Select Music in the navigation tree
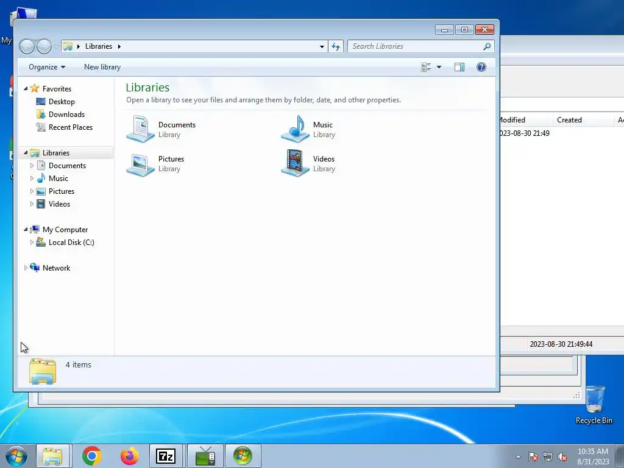The width and height of the screenshot is (624, 468). pos(58,179)
